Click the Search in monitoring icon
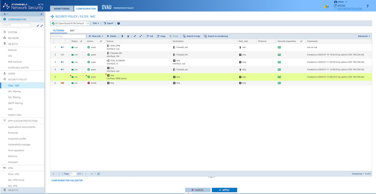 [205, 36]
